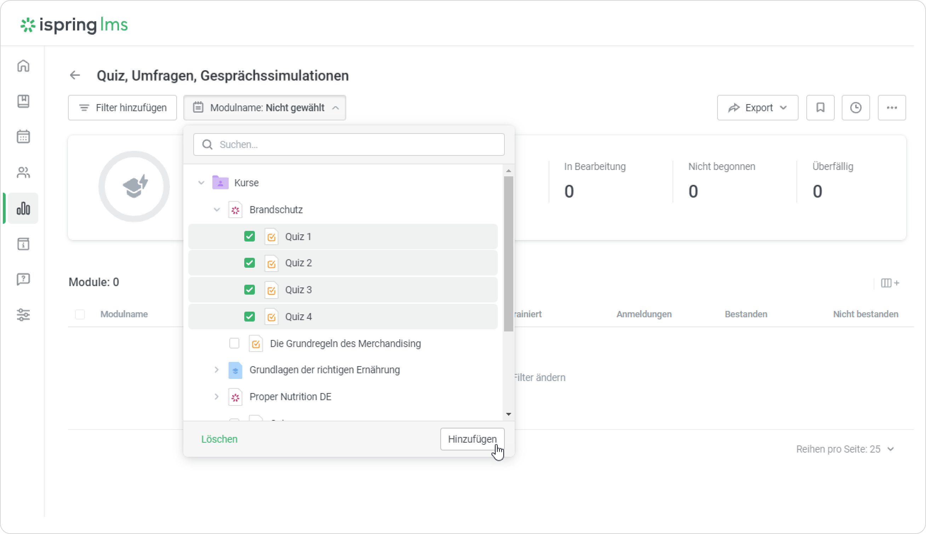Viewport: 926px width, 534px height.
Task: Open the reports bar-chart sidebar icon
Action: 23,208
